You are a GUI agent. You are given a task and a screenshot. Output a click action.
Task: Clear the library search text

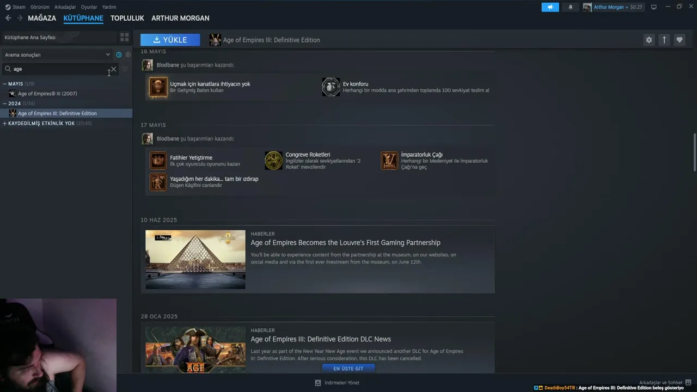tap(113, 69)
